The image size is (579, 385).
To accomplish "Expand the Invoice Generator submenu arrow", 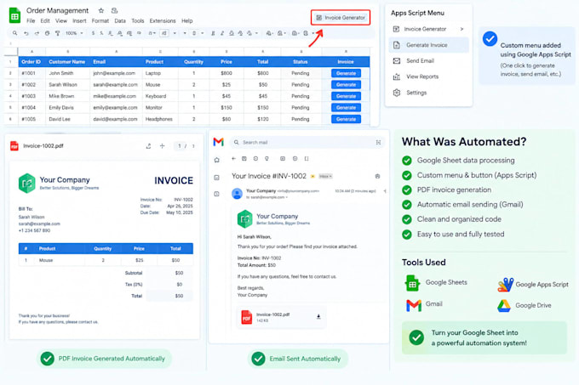I will point(461,29).
